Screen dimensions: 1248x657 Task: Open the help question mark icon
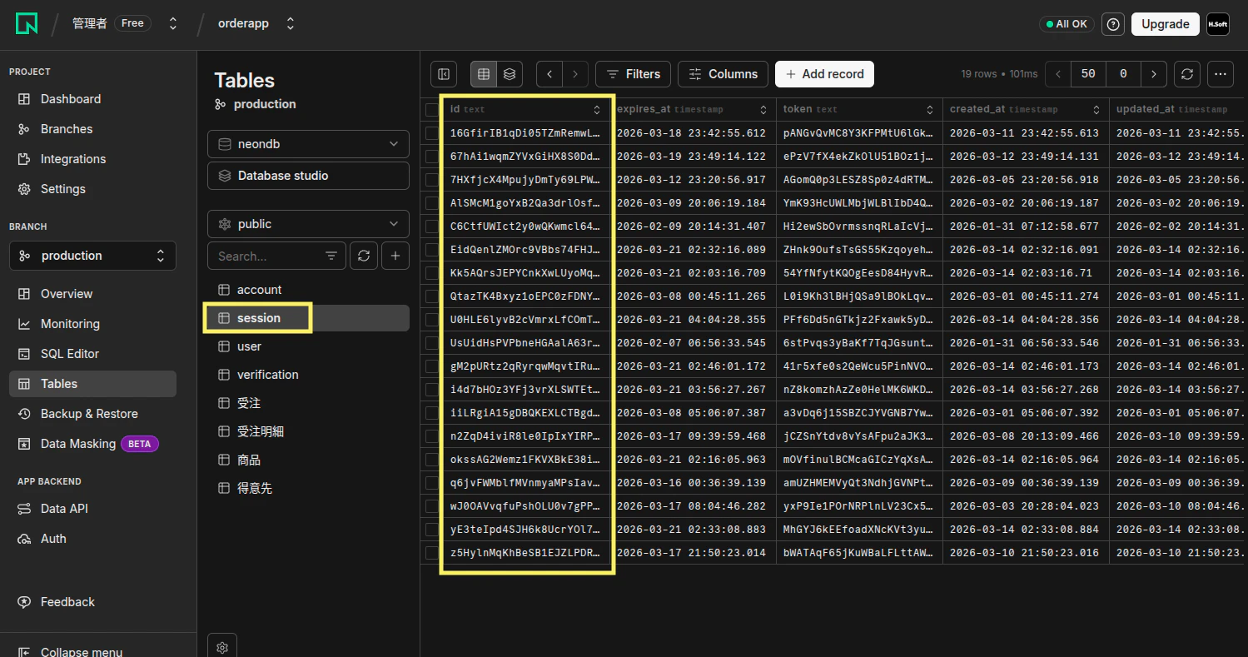coord(1113,24)
